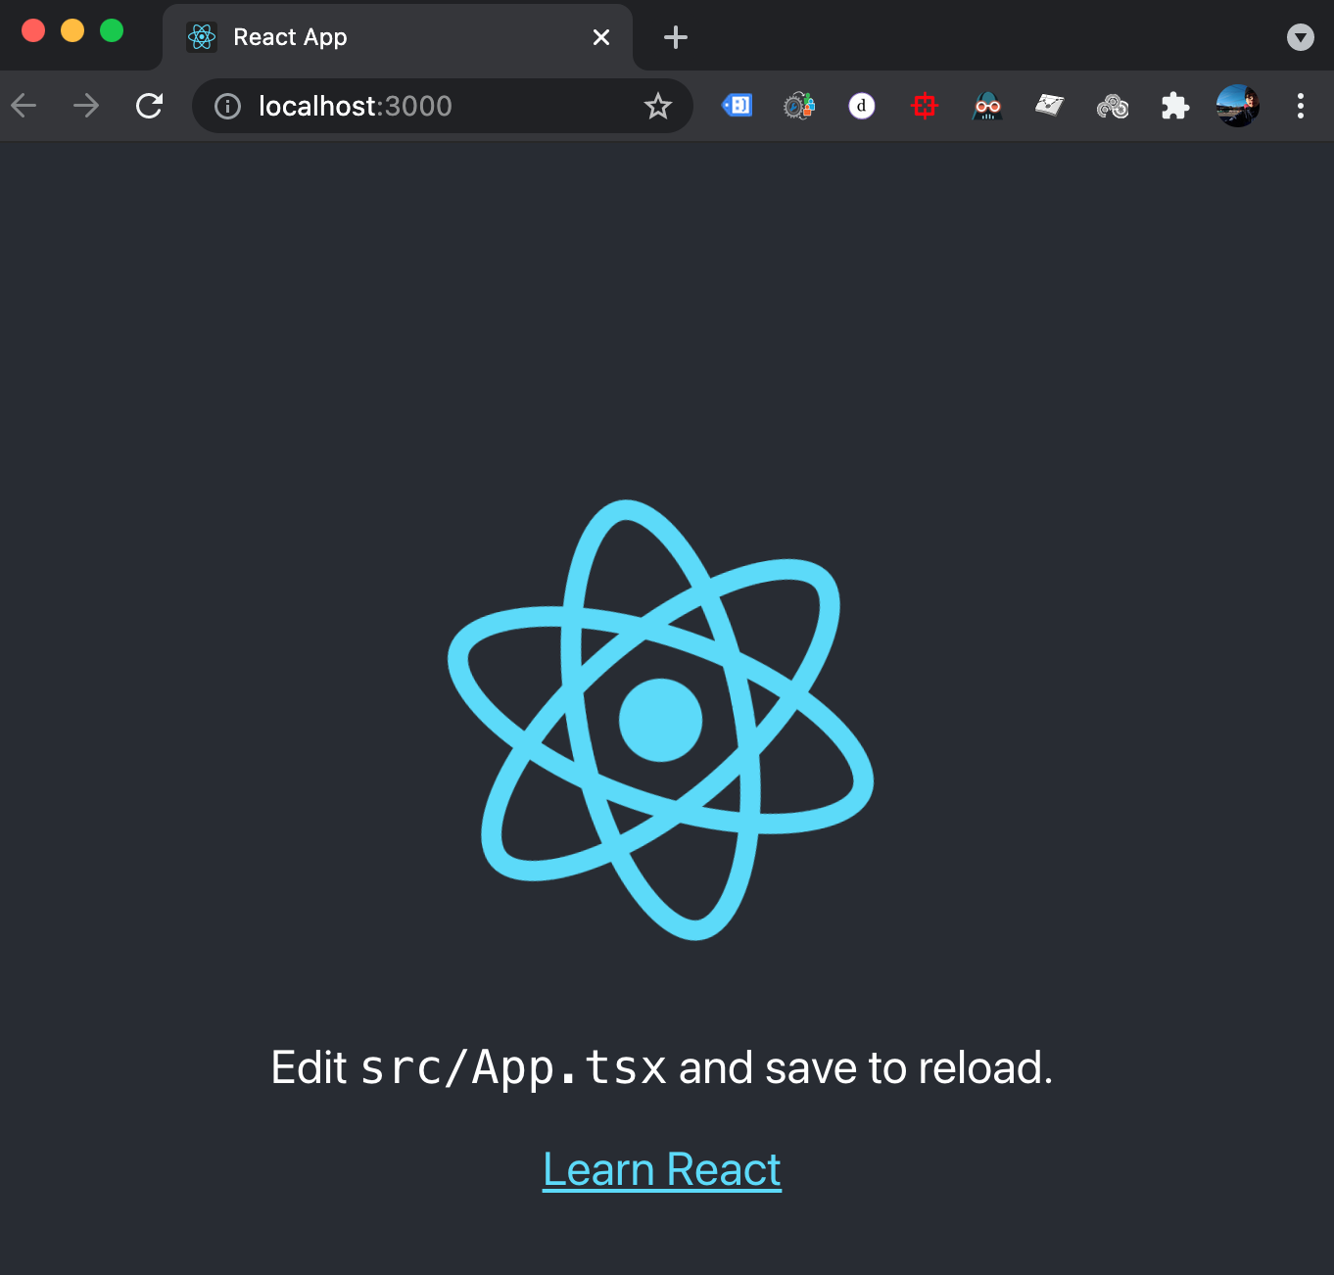
Task: Go forward to next page
Action: pyautogui.click(x=86, y=106)
